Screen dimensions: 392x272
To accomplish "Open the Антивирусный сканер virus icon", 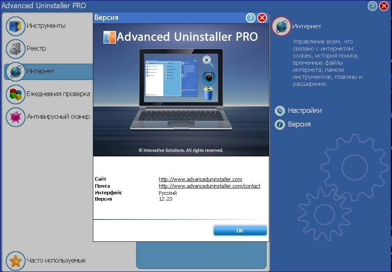I will (x=16, y=117).
